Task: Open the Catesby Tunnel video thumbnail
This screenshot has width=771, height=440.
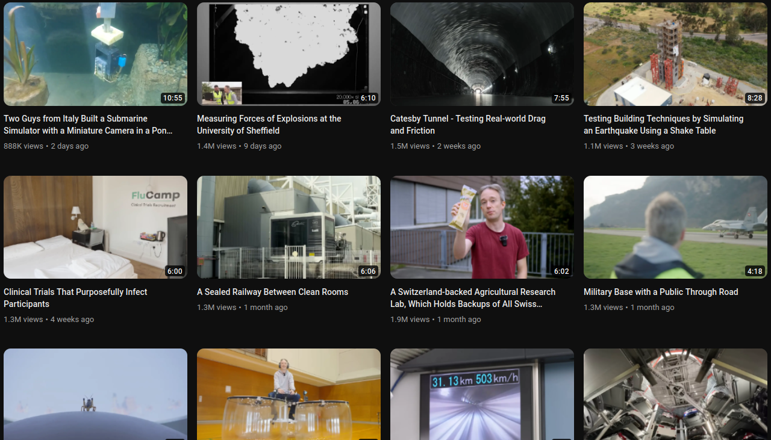Action: click(482, 54)
